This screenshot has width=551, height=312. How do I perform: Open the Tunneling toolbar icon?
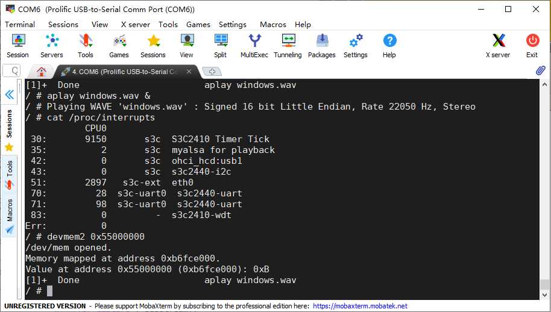288,45
